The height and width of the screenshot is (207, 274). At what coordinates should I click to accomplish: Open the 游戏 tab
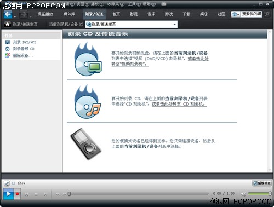[x=169, y=14]
